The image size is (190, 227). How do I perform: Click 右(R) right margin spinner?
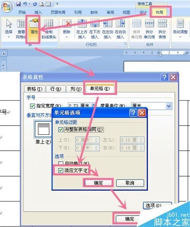click(141, 148)
